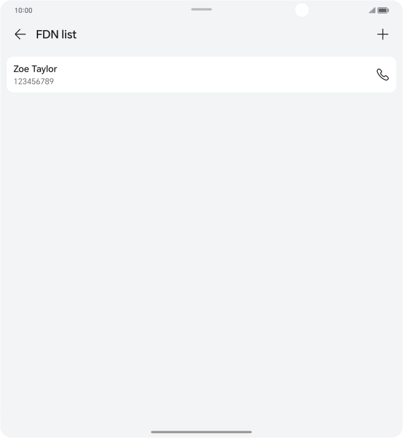Click the 10:00 clock in status bar
This screenshot has width=403, height=438.
click(23, 10)
